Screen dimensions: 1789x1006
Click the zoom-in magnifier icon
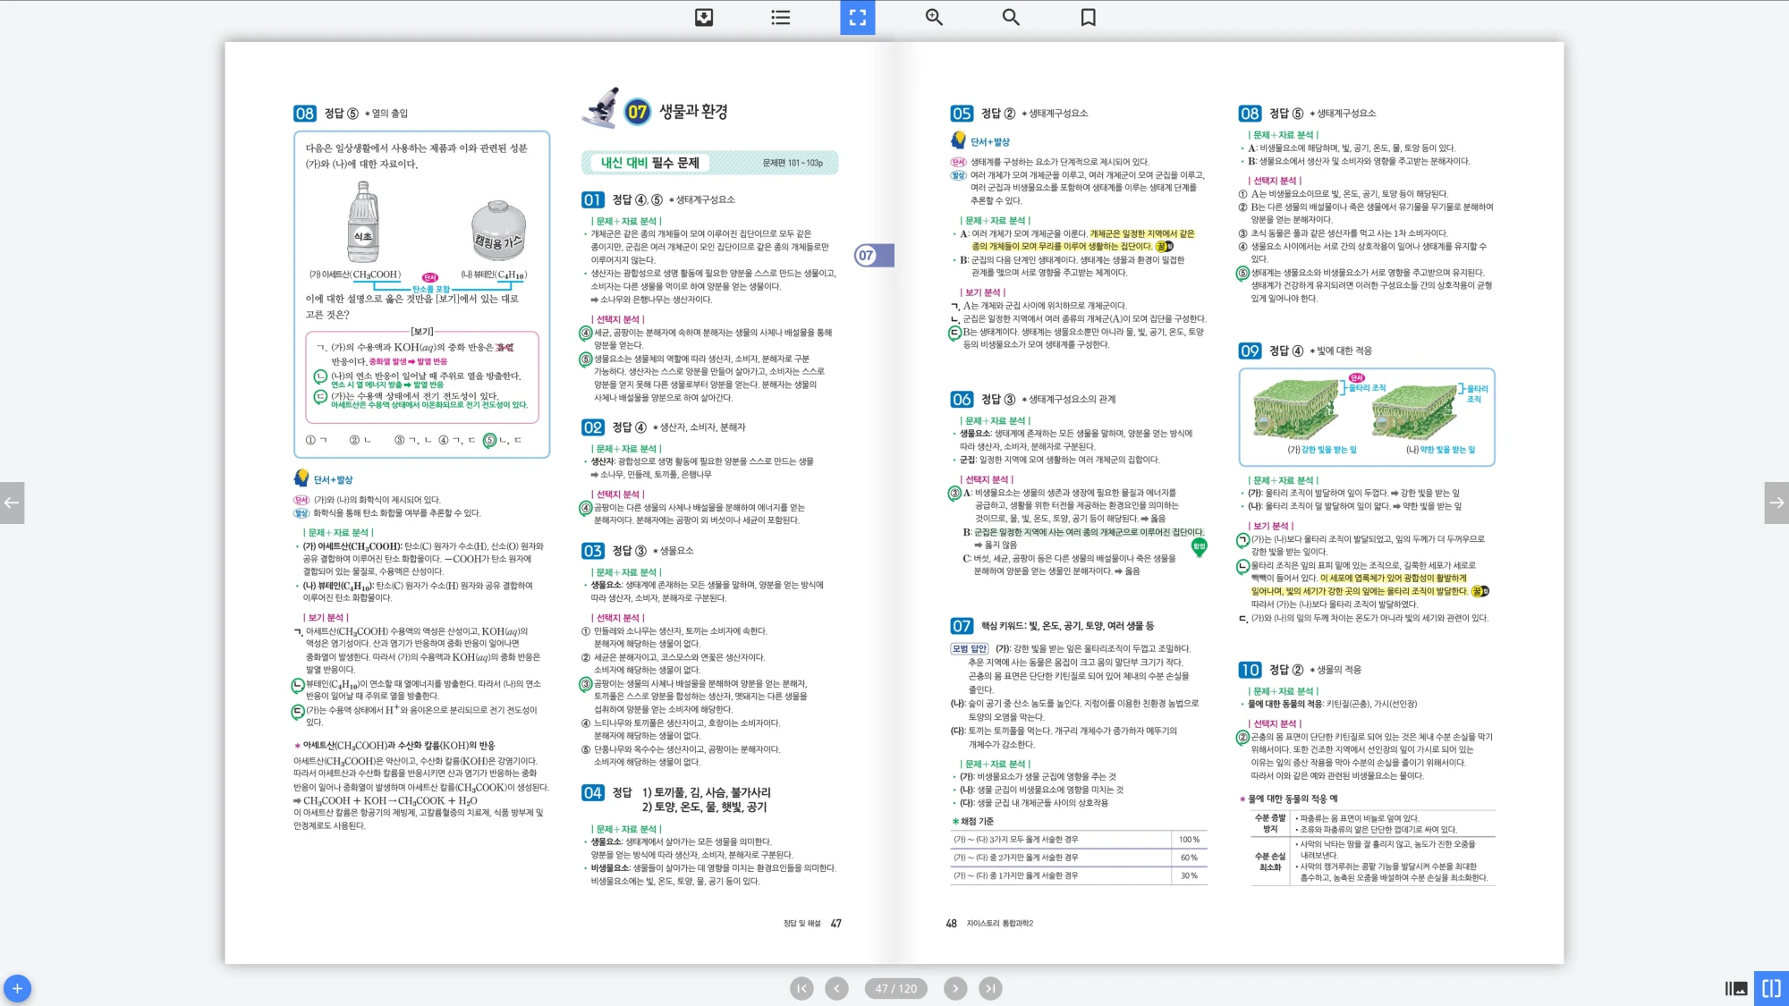pos(934,17)
